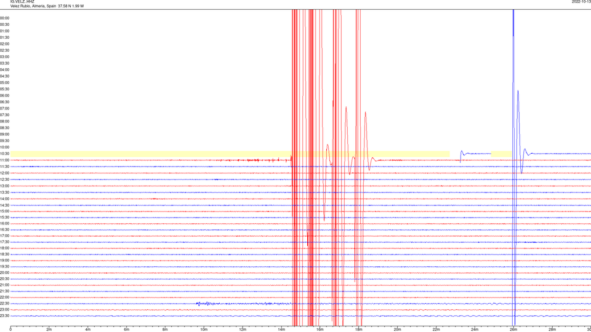
Task: Click the 05:00 time row label
Action: tap(4, 82)
